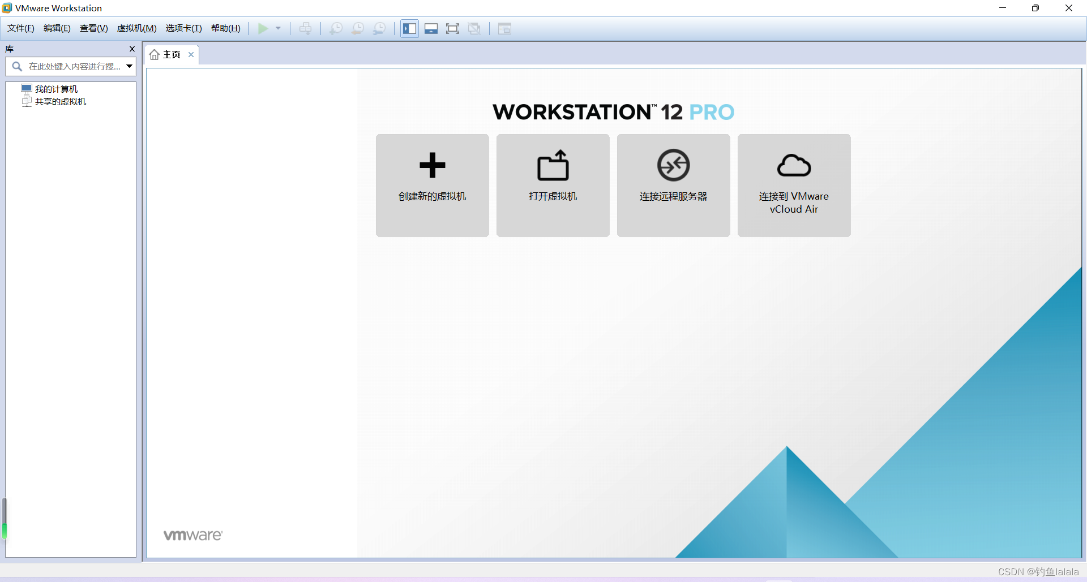
Task: Open the power options dropdown arrow
Action: pyautogui.click(x=278, y=28)
